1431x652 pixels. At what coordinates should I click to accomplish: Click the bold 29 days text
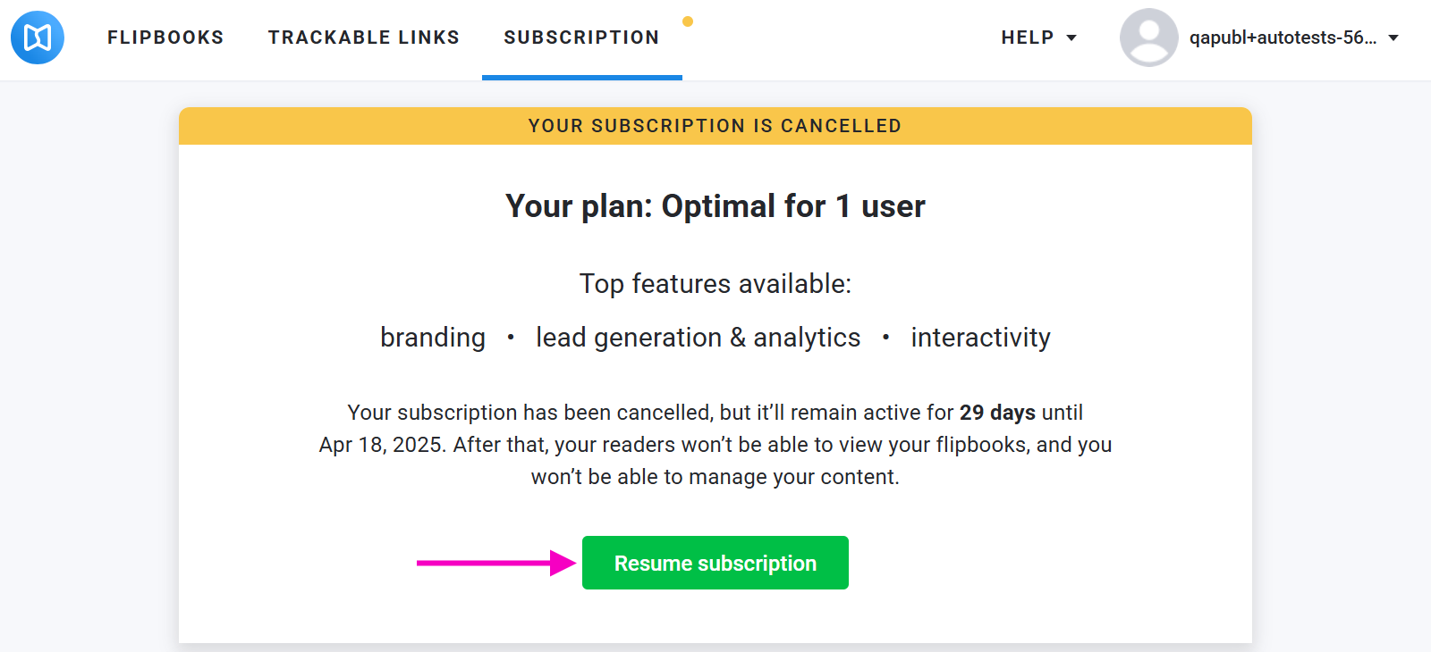click(996, 413)
